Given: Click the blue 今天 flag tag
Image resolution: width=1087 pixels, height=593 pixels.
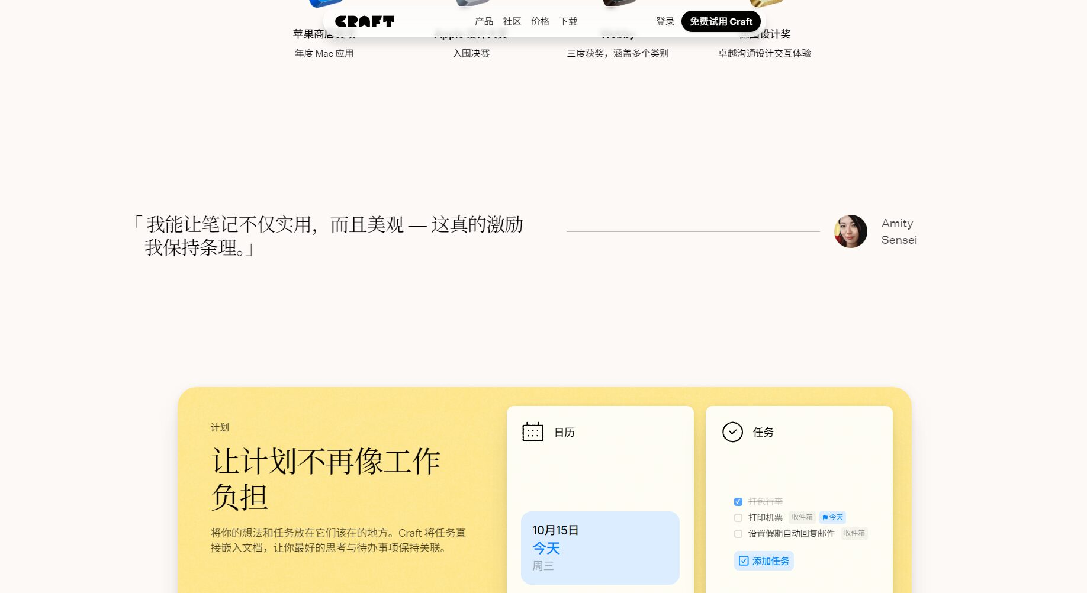Looking at the screenshot, I should point(832,517).
